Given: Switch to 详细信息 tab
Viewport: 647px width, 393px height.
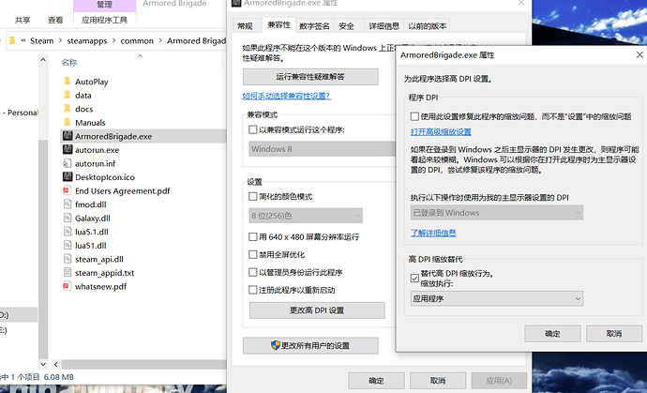Looking at the screenshot, I should click(x=384, y=25).
